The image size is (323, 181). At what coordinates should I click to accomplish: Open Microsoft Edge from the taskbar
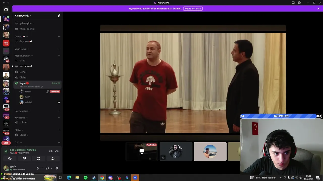tap(69, 178)
